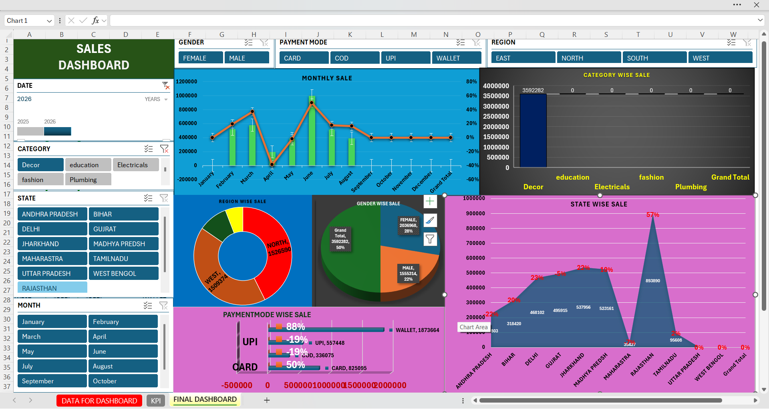Select the WALLET payment mode button

click(x=457, y=58)
